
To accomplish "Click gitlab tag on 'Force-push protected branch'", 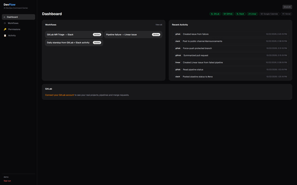I will pos(178,48).
